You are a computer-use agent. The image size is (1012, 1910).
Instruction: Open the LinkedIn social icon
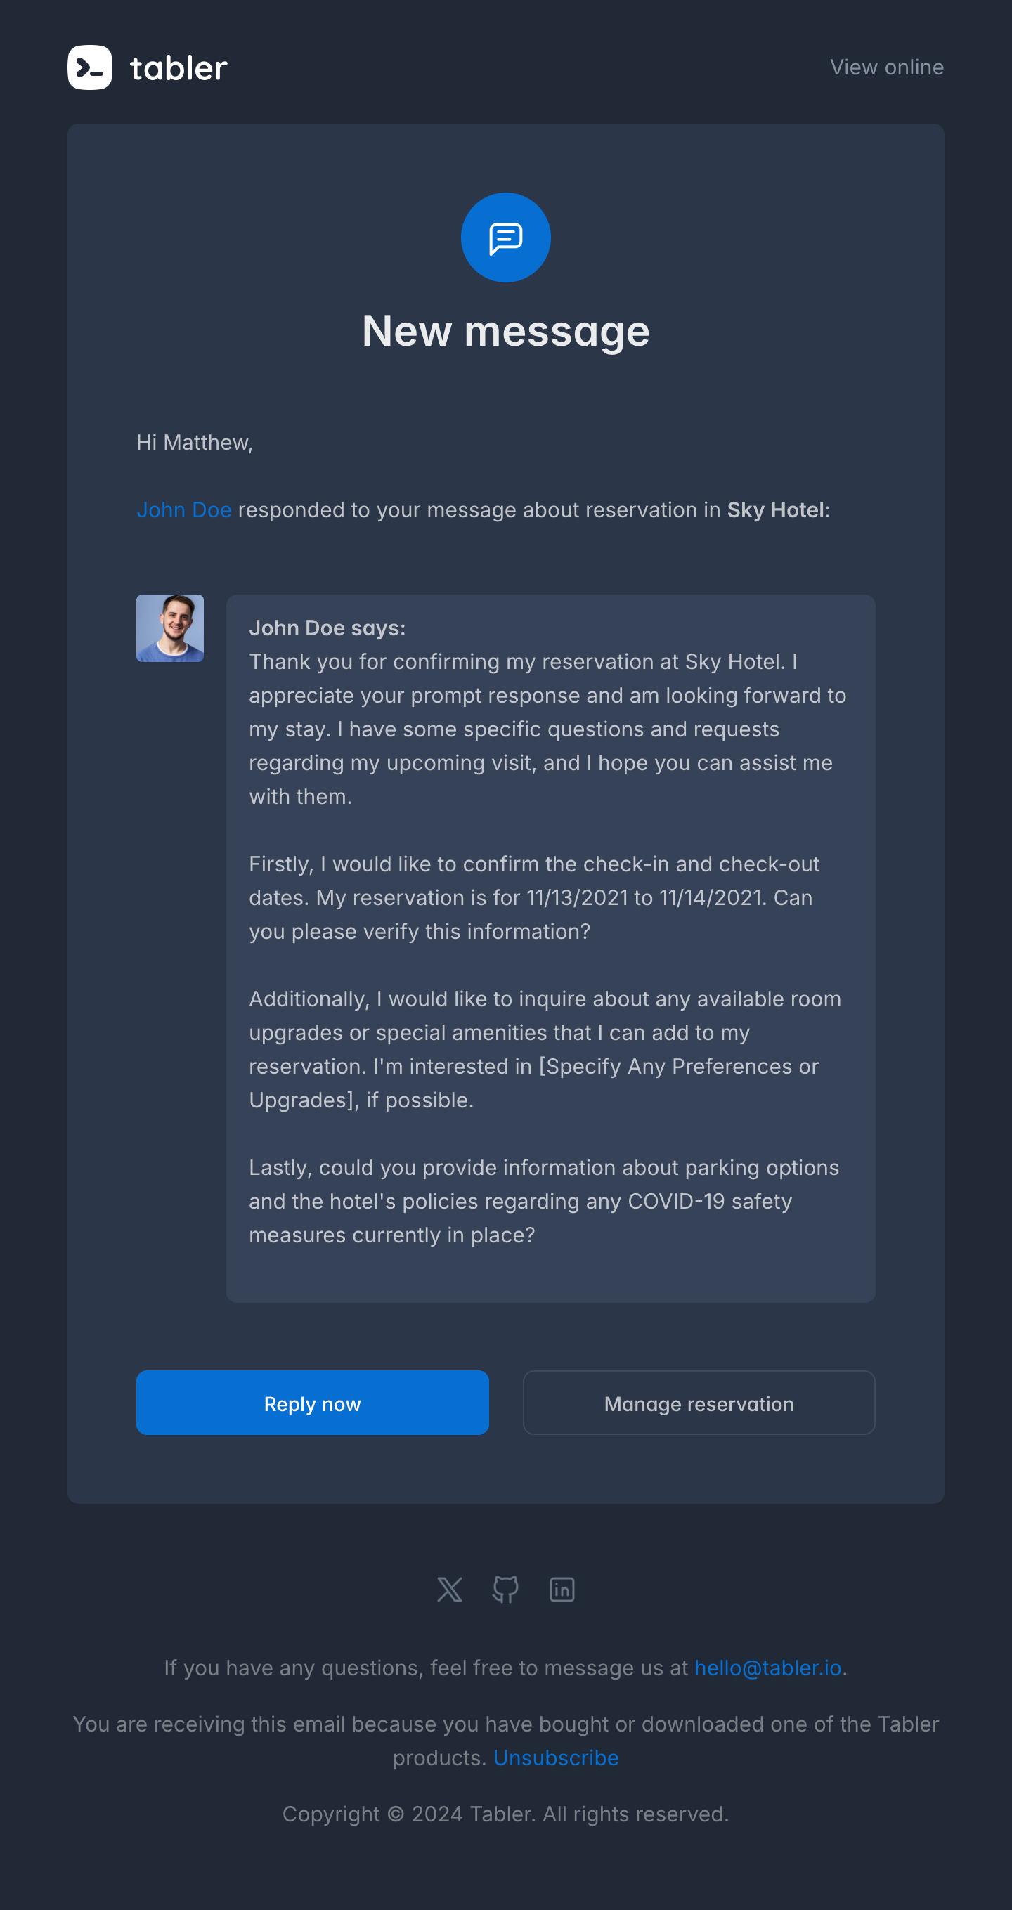click(562, 1590)
